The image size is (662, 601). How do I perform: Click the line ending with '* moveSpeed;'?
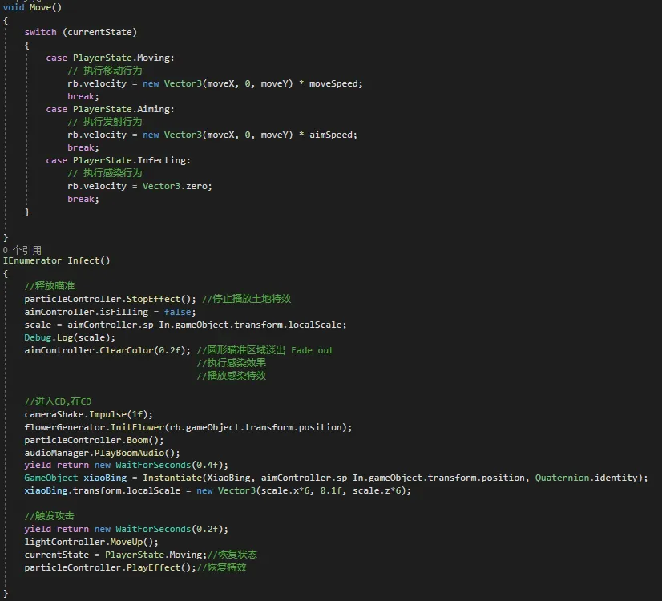click(215, 83)
